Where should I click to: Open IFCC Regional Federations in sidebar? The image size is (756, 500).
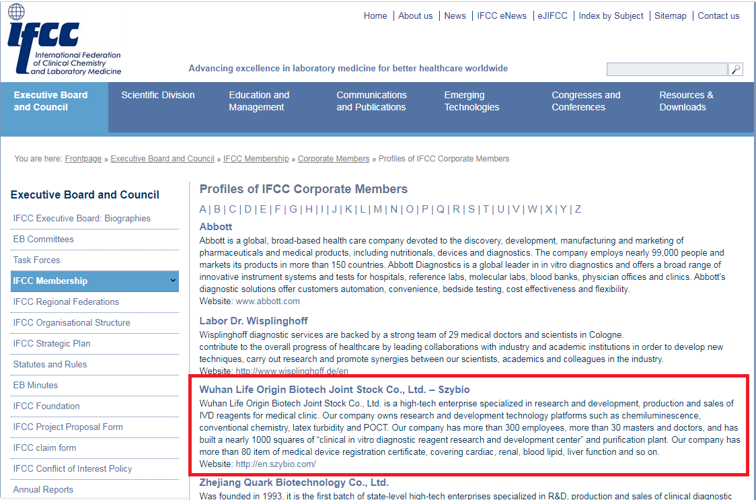click(66, 301)
